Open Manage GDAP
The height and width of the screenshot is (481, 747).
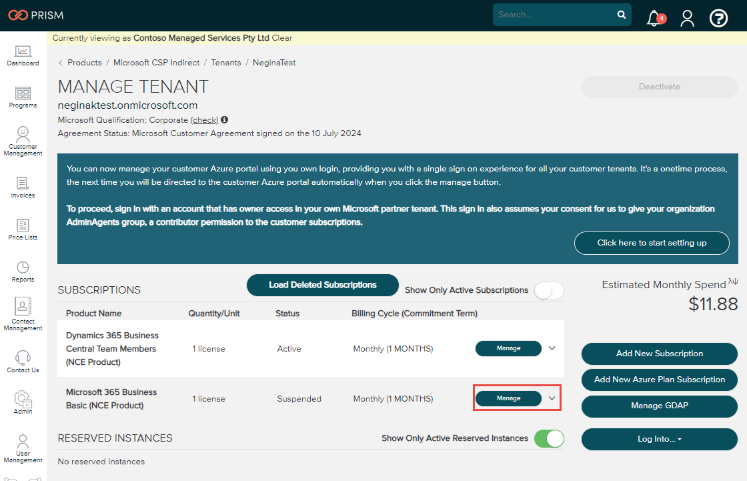point(660,406)
